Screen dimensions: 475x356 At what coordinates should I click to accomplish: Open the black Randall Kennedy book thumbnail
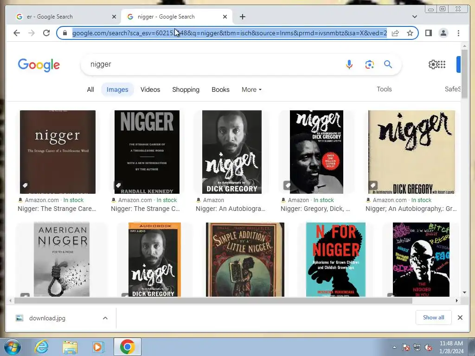pos(147,152)
